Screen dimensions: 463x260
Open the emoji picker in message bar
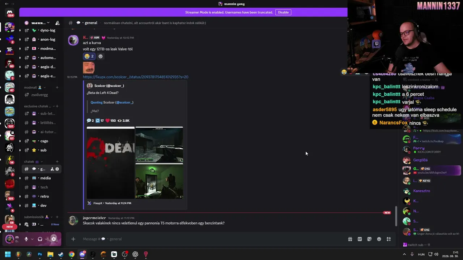tap(379, 239)
